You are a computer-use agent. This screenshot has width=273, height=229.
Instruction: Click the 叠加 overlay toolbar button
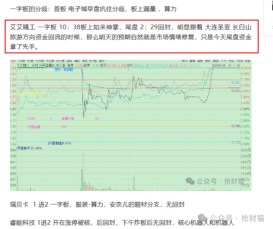point(192,61)
